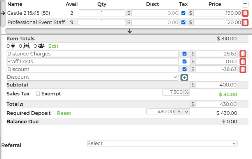
Task: Open the Referral Select dropdown
Action: (162, 143)
